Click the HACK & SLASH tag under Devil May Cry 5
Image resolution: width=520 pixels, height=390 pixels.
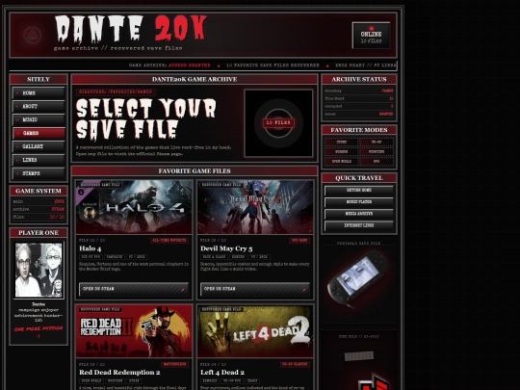(x=214, y=257)
